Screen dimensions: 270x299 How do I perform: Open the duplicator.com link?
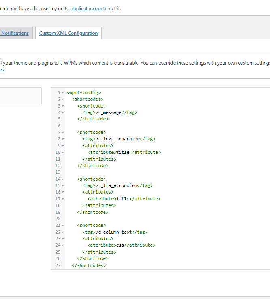[86, 9]
